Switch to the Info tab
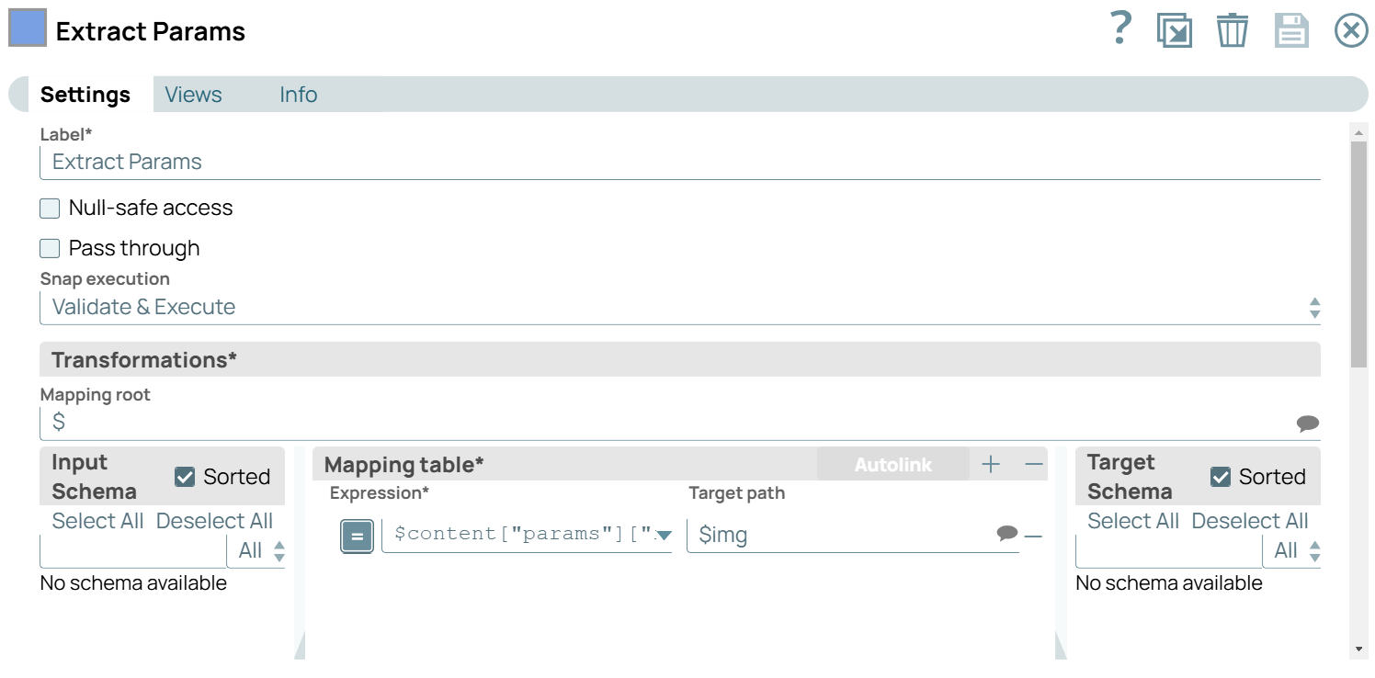The height and width of the screenshot is (678, 1375). (298, 94)
